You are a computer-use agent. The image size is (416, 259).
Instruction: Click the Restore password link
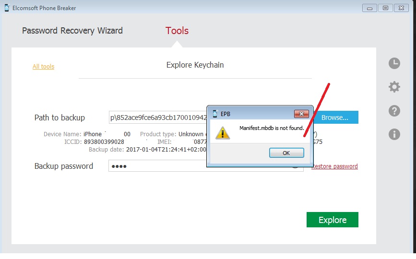pyautogui.click(x=334, y=166)
